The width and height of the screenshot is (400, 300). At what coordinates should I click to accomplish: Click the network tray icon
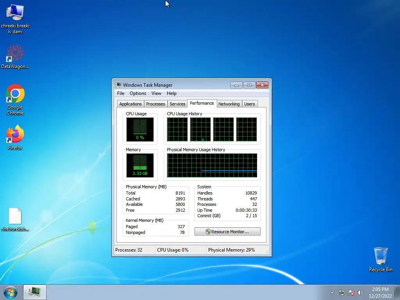(341, 293)
